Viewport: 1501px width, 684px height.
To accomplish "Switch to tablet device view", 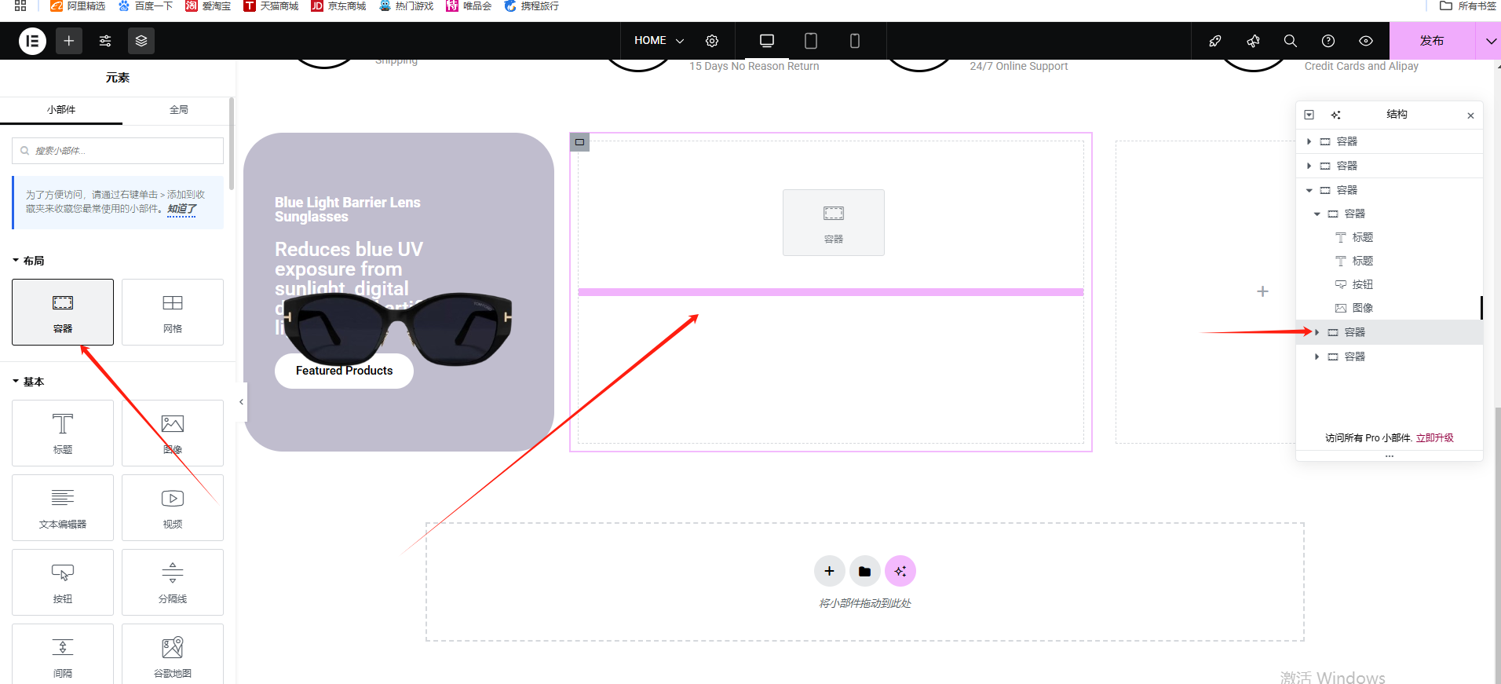I will point(811,41).
